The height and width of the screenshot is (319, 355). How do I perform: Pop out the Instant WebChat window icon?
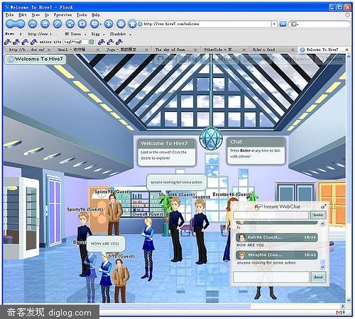click(323, 206)
